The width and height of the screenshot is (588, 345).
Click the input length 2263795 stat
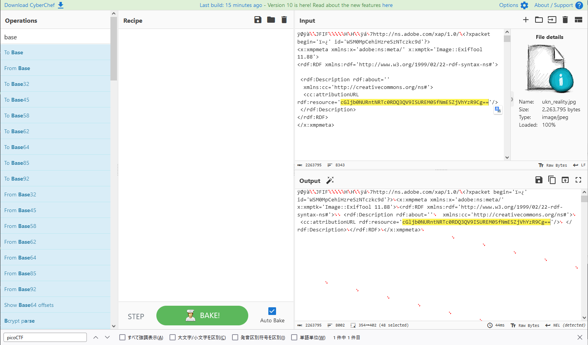(310, 165)
